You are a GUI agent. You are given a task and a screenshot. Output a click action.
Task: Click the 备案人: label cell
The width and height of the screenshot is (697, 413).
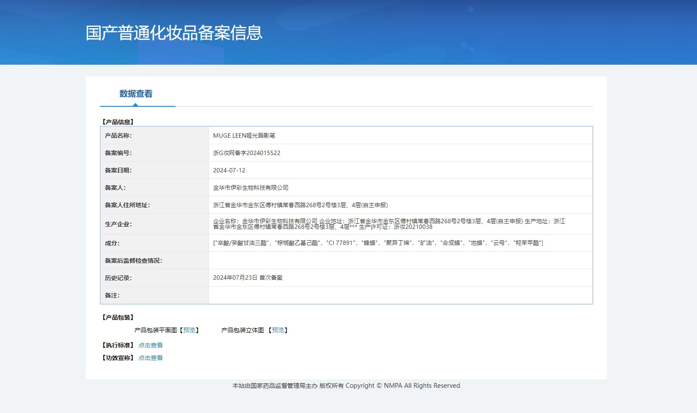(x=155, y=188)
